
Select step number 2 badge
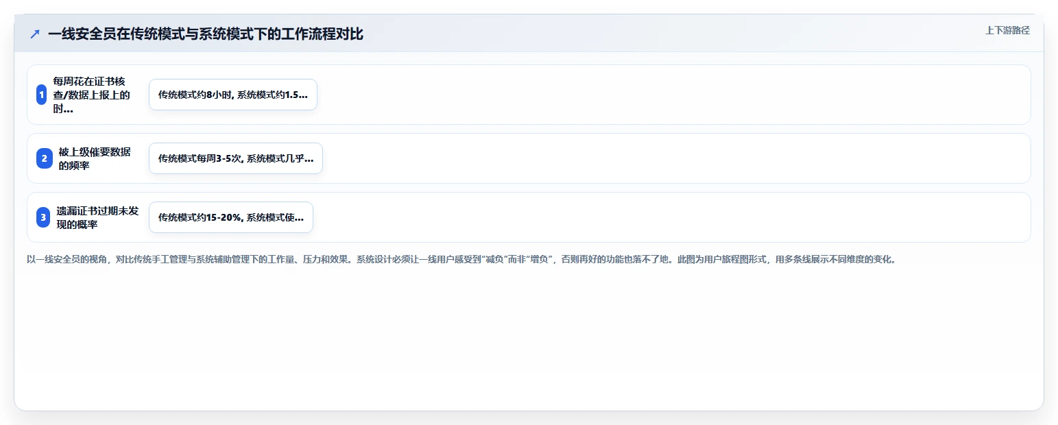tap(45, 158)
